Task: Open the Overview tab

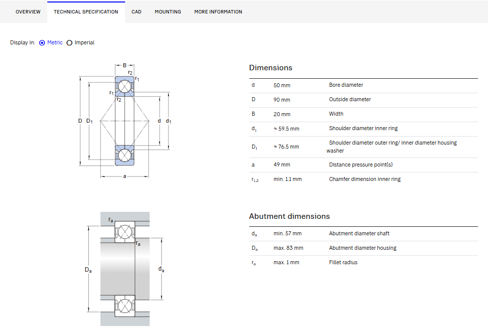Action: coord(28,12)
